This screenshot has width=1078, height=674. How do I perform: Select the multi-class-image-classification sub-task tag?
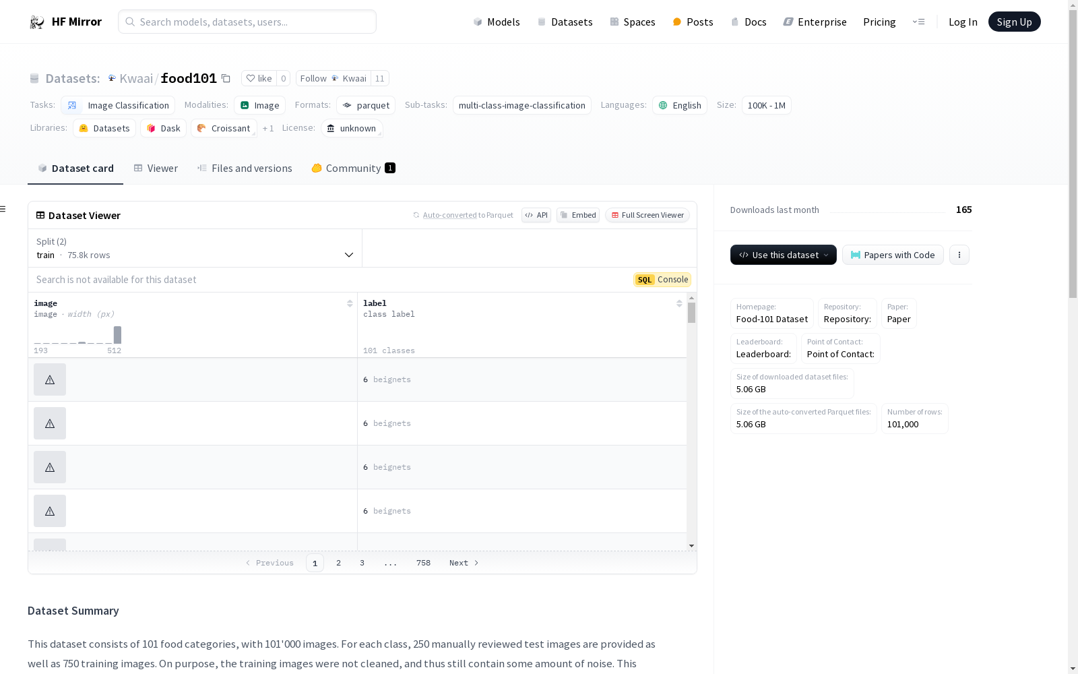point(522,105)
